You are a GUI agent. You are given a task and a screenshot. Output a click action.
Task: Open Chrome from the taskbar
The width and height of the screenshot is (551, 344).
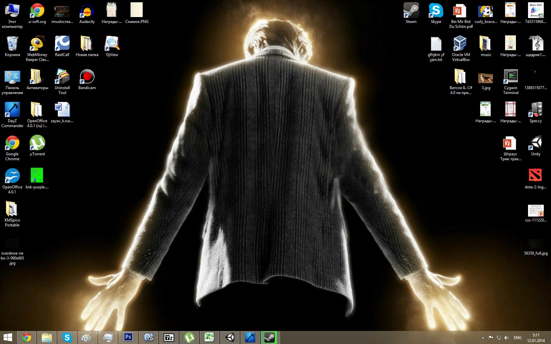(27, 337)
